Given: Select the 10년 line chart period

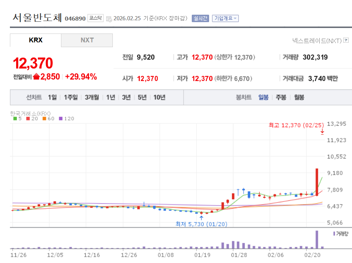Looking at the screenshot, I should point(159,97).
